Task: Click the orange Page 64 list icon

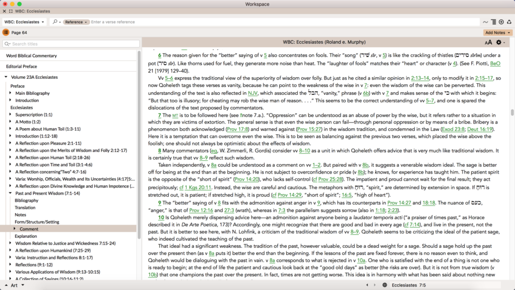Action: [x=5, y=32]
